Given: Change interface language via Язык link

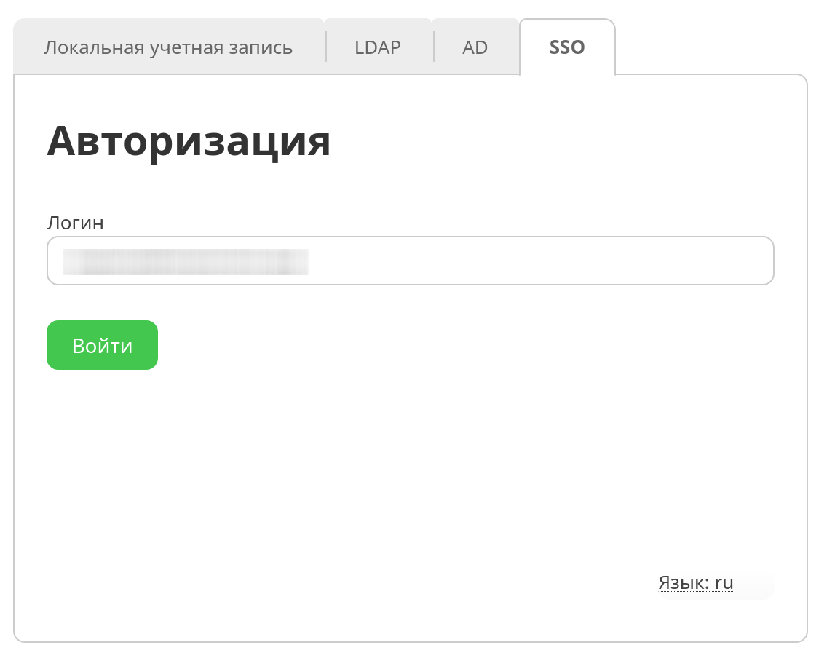Looking at the screenshot, I should tap(684, 583).
